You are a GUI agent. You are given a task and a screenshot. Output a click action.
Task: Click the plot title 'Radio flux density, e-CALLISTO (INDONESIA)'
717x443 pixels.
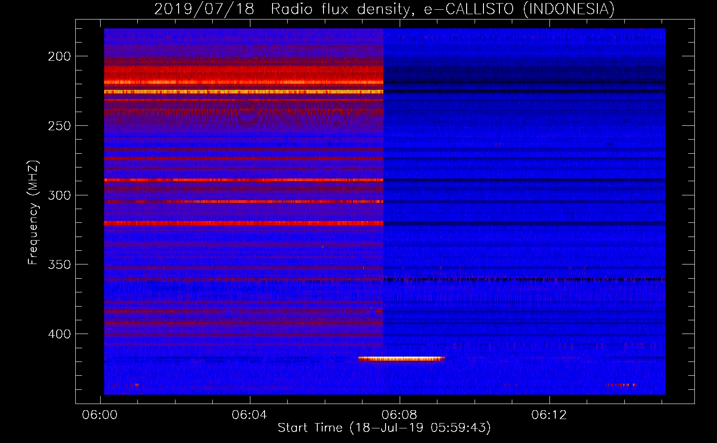pos(443,9)
